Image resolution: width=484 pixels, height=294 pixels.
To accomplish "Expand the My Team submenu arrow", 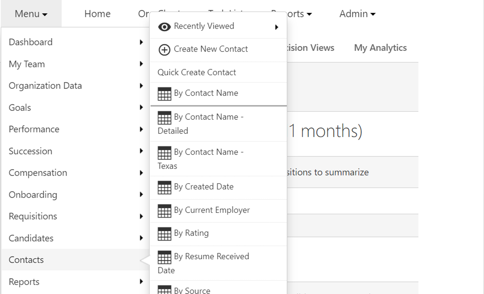I will [141, 64].
